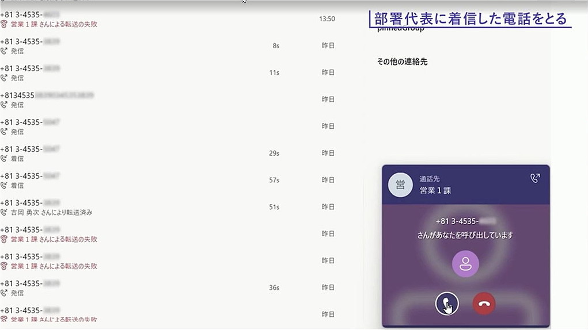Screen dimensions: 588x330
Task: Click the incoming call icon in the 29s row
Action: coord(4,159)
